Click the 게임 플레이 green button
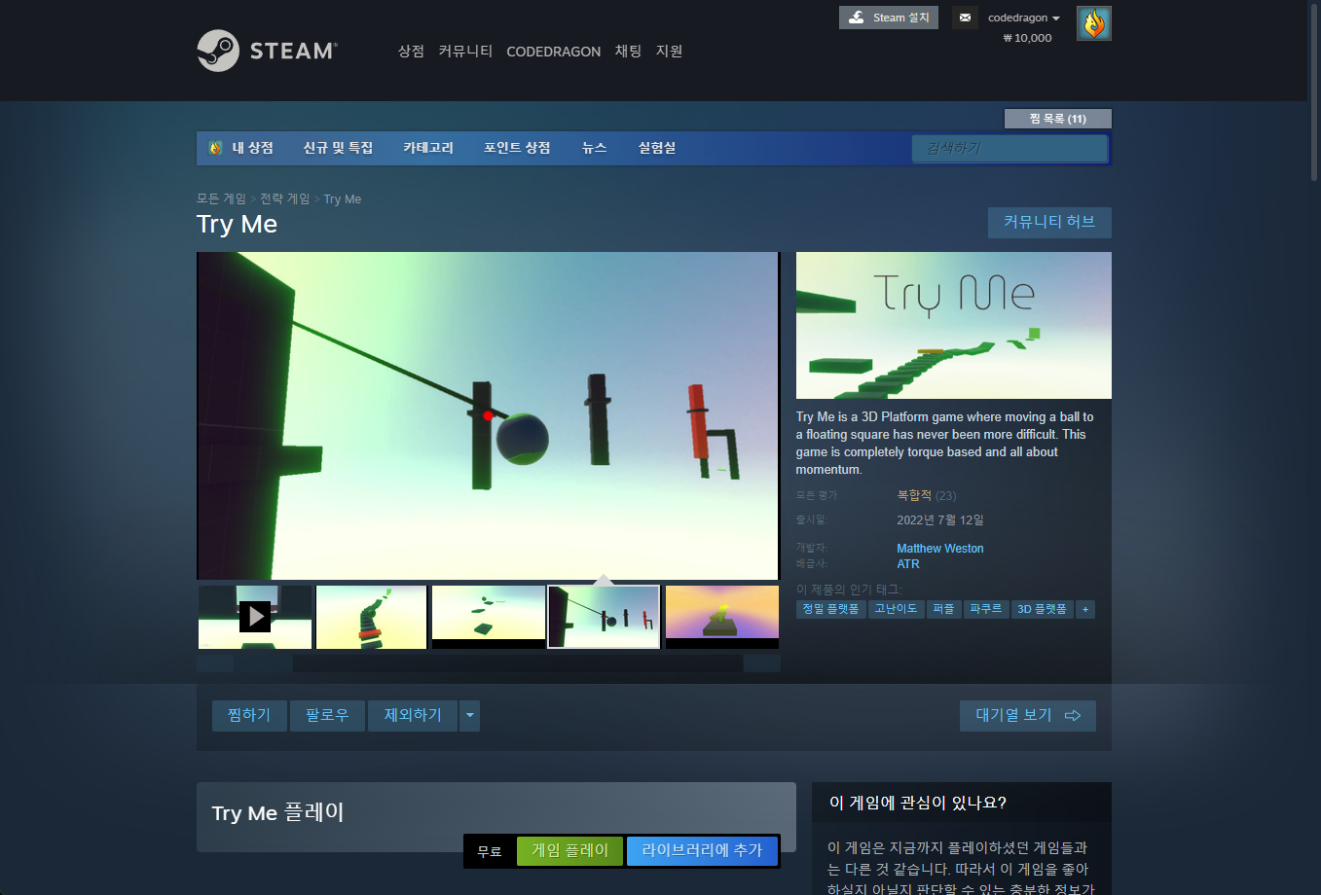 coord(569,850)
